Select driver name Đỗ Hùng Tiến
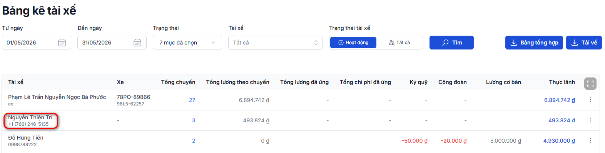 pos(26,138)
